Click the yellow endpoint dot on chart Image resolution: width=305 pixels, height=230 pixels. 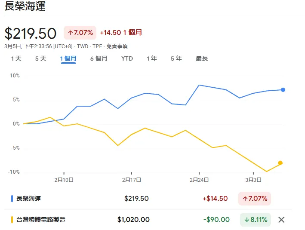[x=280, y=163]
